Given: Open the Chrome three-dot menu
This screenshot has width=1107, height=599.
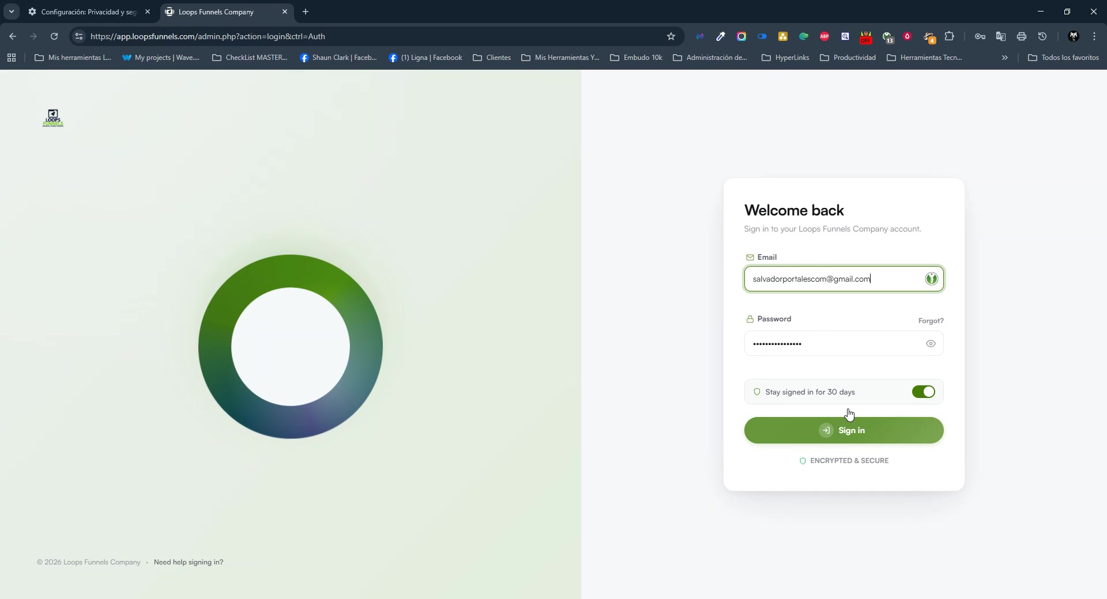Looking at the screenshot, I should [x=1094, y=36].
